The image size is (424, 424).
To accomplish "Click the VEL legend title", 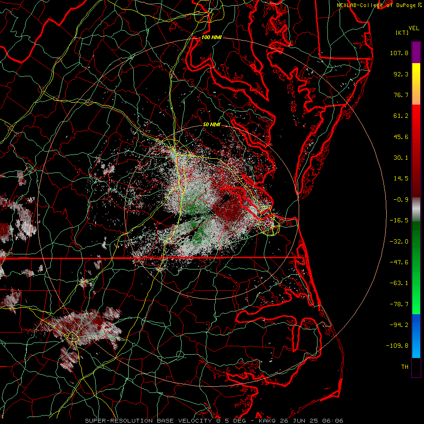I will [x=414, y=28].
